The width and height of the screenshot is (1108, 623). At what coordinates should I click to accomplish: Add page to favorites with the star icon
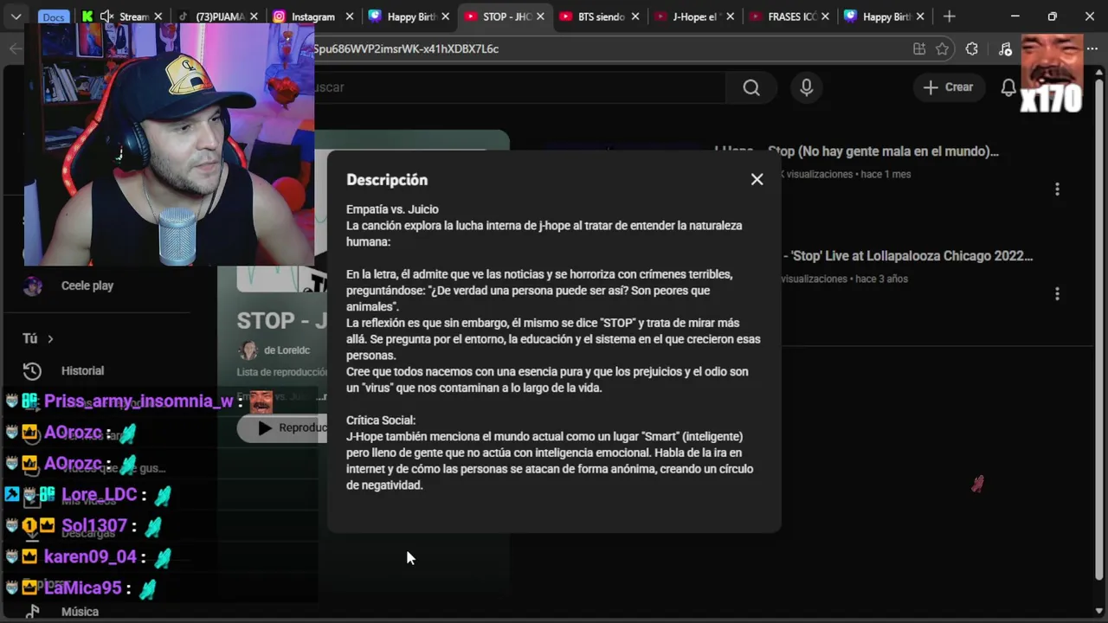coord(943,49)
